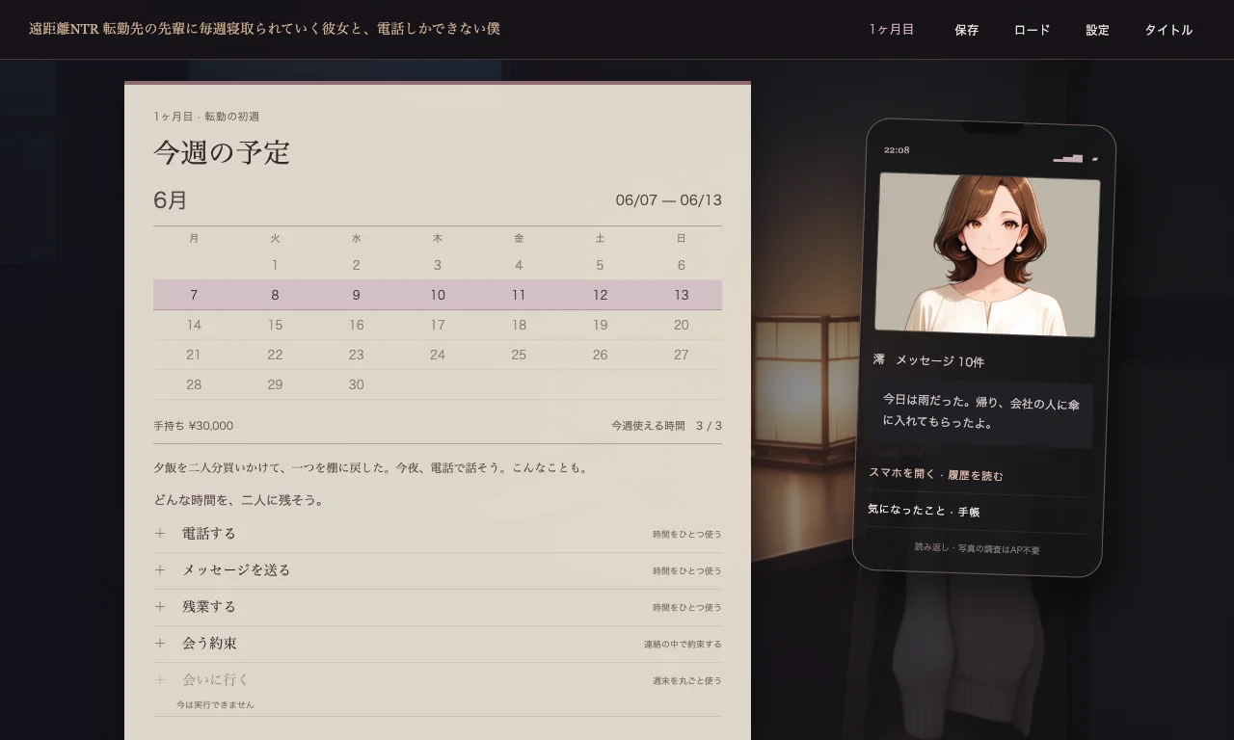
Task: Expand the 残業する plus icon
Action: pos(160,607)
